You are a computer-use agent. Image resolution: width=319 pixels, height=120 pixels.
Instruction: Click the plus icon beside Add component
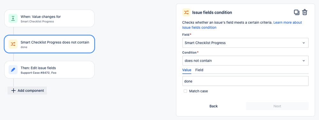[x=13, y=91]
